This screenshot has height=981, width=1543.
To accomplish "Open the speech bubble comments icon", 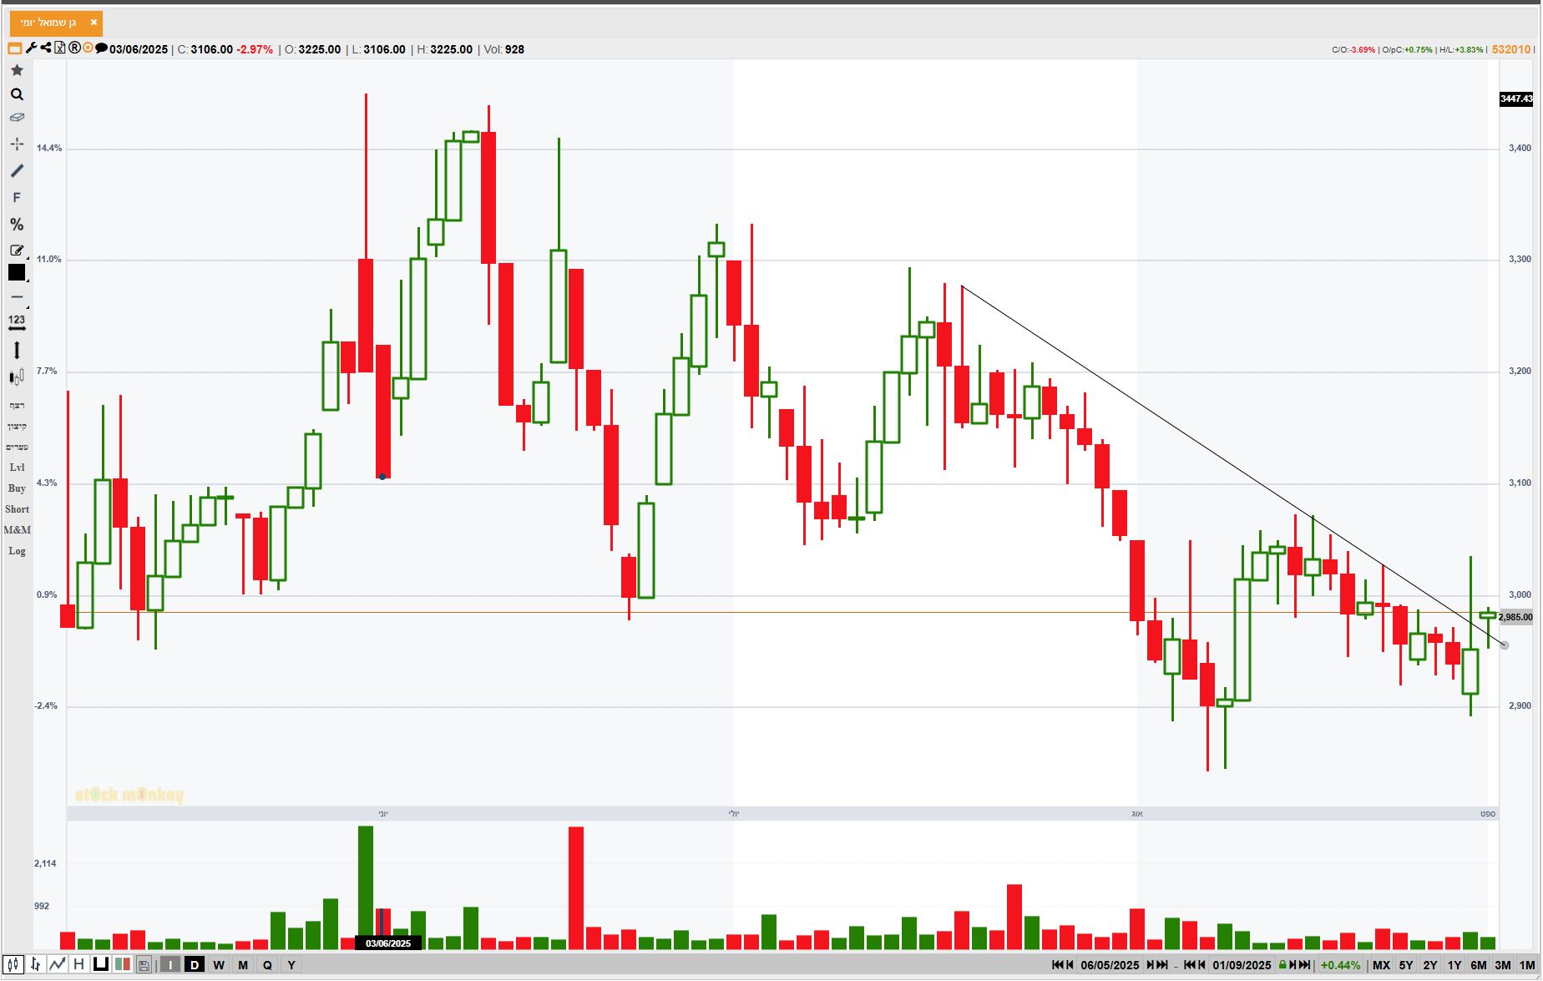I will [101, 48].
